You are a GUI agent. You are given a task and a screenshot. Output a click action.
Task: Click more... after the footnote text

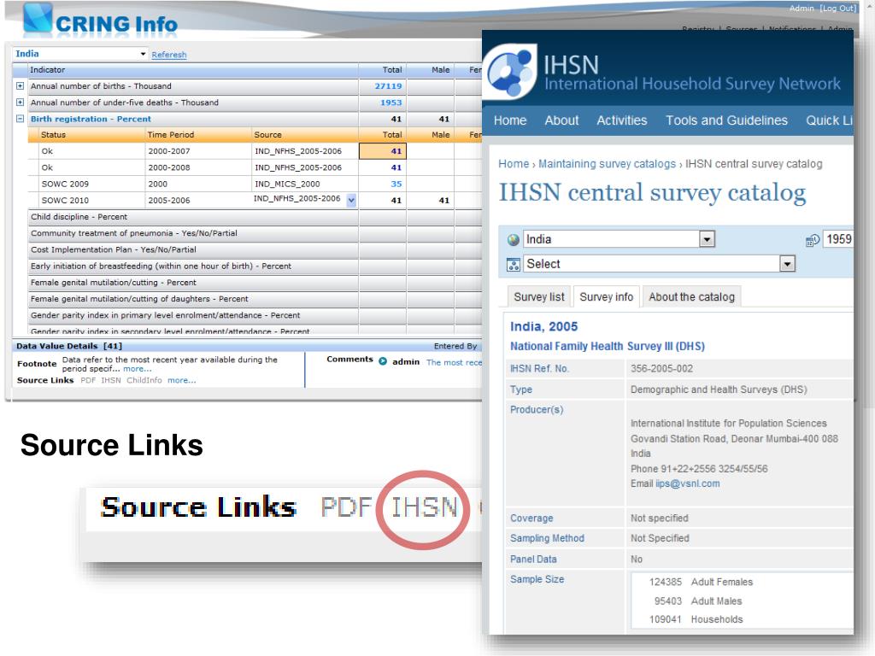pos(138,369)
